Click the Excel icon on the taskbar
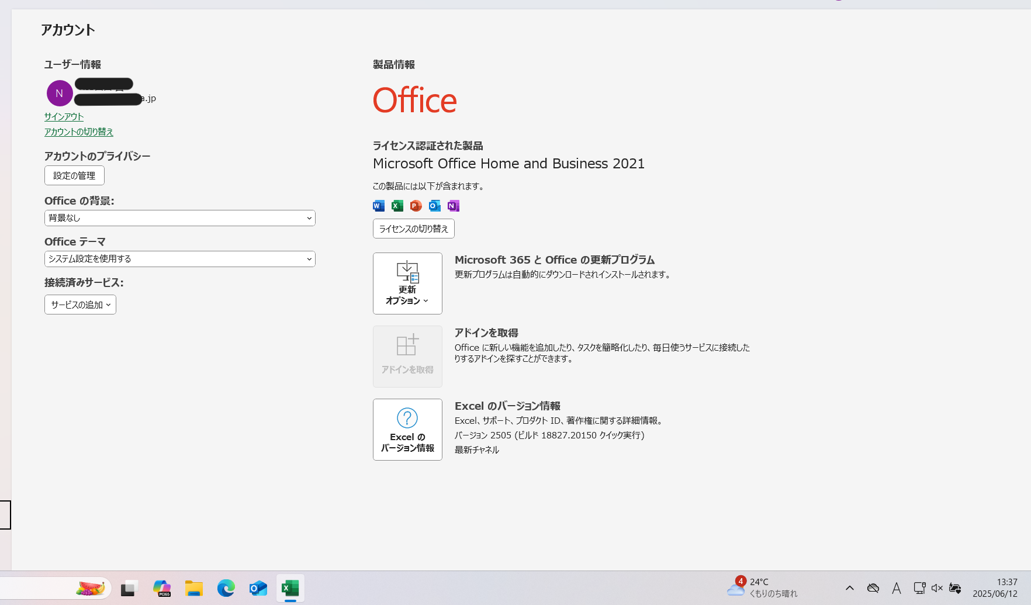1031x605 pixels. tap(290, 588)
